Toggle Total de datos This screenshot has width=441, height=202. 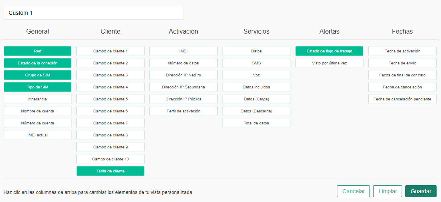256,123
